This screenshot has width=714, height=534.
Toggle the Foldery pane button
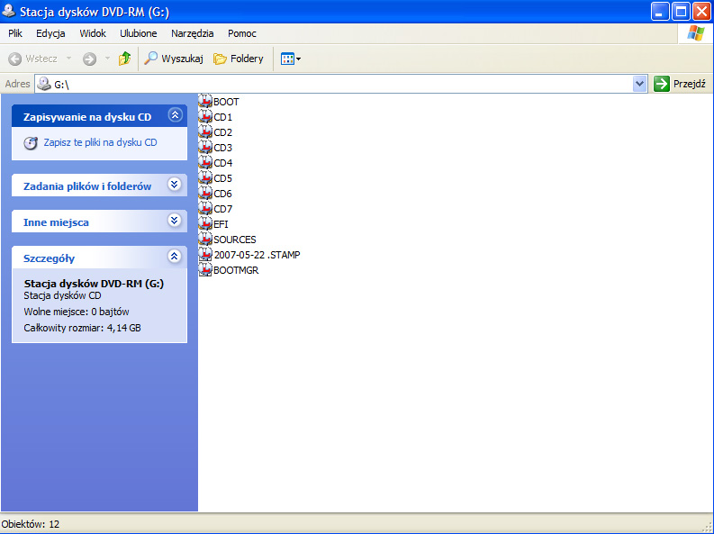(239, 59)
